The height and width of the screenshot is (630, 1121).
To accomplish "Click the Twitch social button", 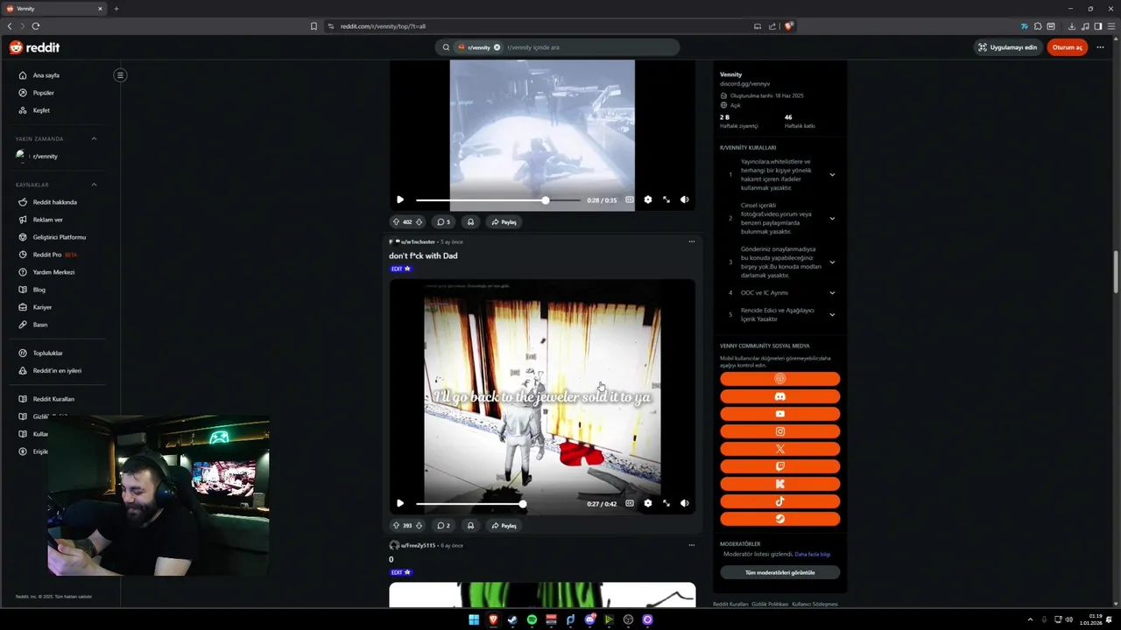I will point(779,466).
